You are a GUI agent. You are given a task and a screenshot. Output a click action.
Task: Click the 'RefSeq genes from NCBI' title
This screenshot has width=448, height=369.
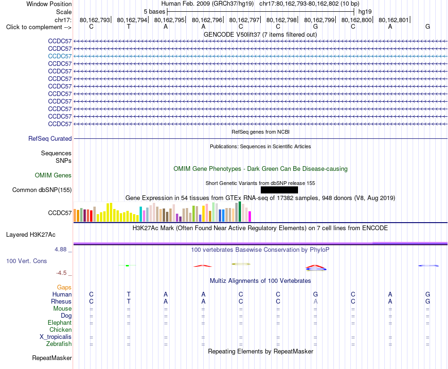(x=260, y=132)
